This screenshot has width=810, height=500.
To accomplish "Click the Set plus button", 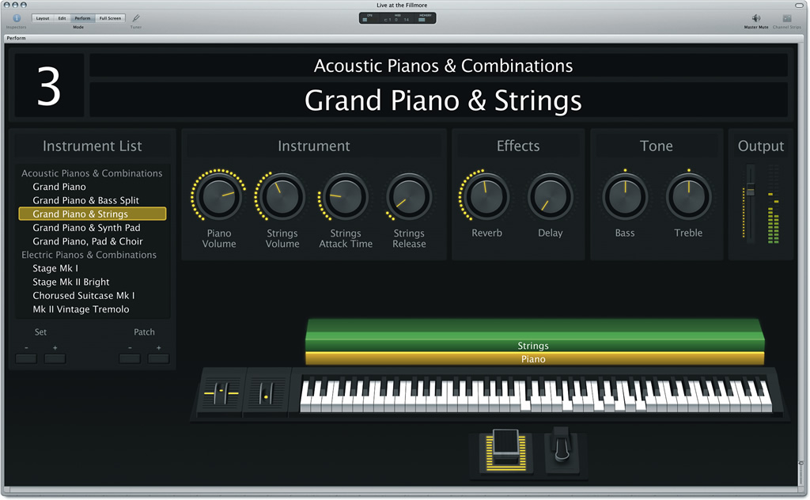I will click(54, 358).
